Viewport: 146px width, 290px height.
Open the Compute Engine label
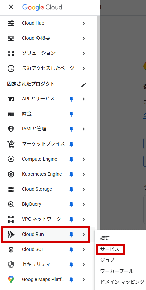[39, 159]
